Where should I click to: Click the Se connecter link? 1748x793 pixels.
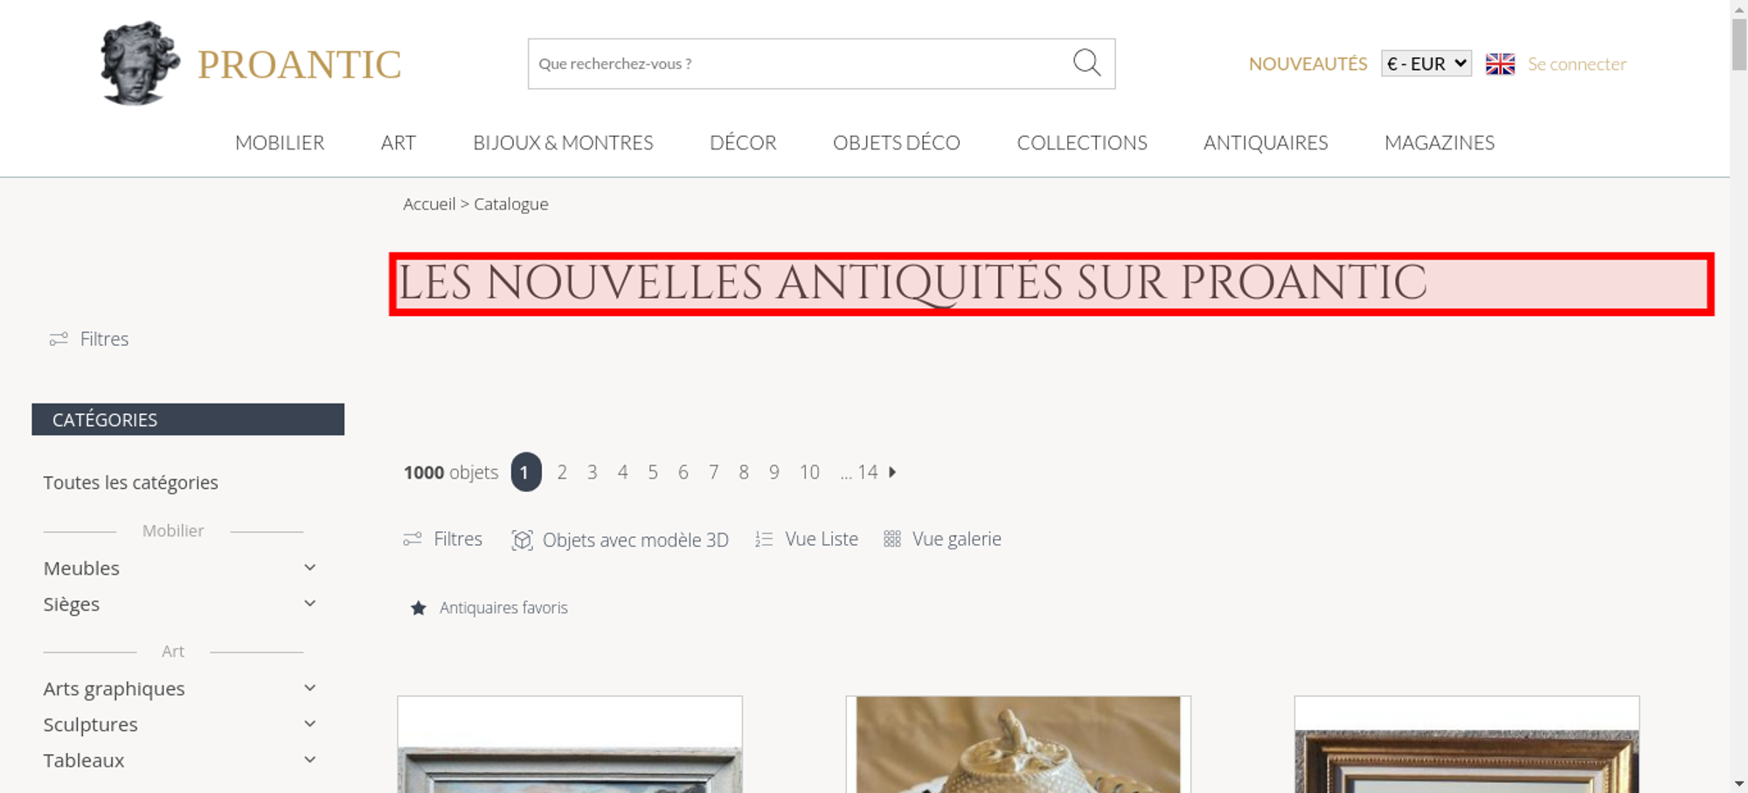click(1577, 64)
